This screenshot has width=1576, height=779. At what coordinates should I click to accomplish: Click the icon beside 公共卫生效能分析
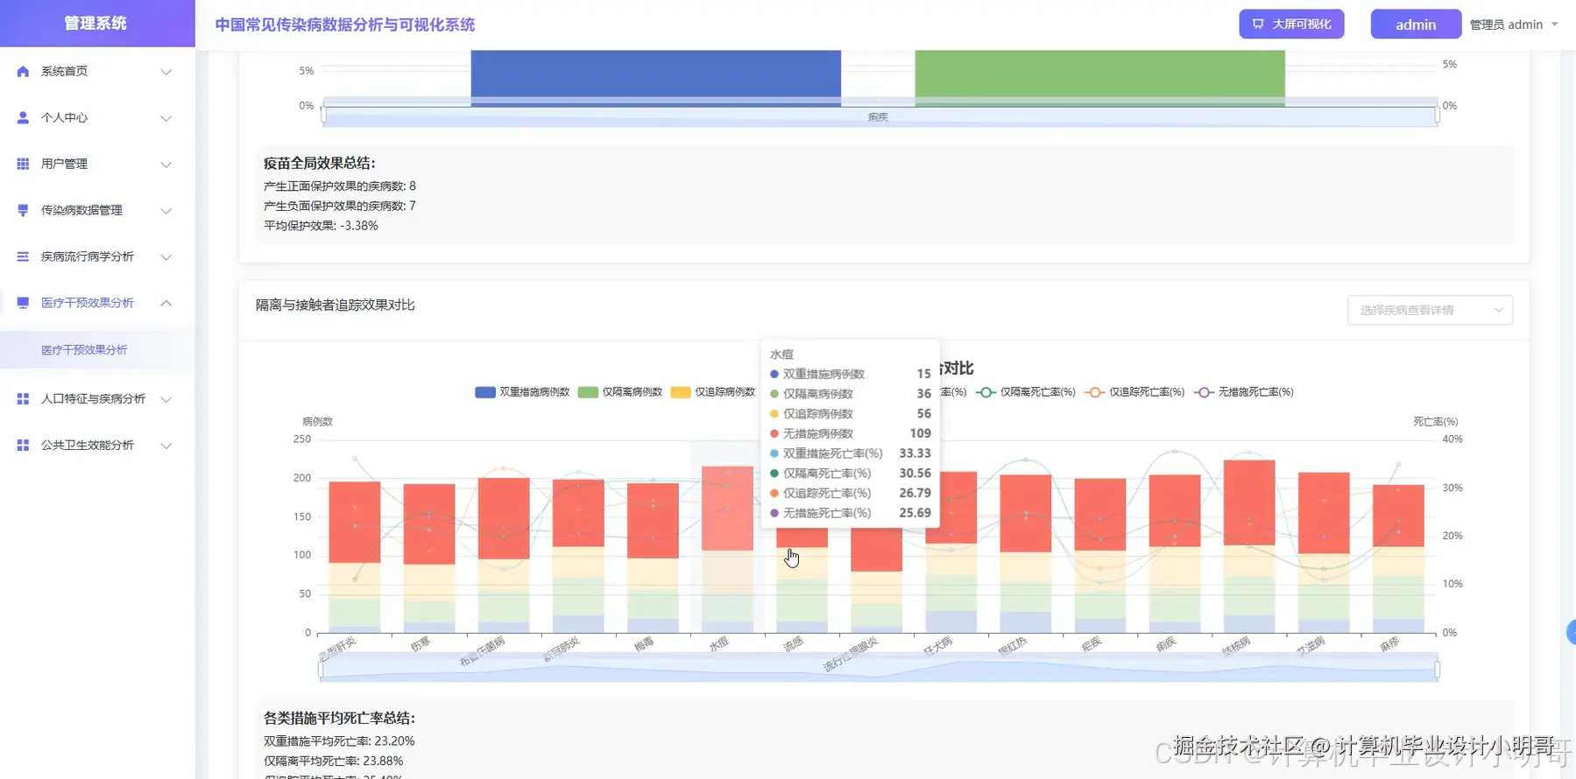(x=23, y=446)
